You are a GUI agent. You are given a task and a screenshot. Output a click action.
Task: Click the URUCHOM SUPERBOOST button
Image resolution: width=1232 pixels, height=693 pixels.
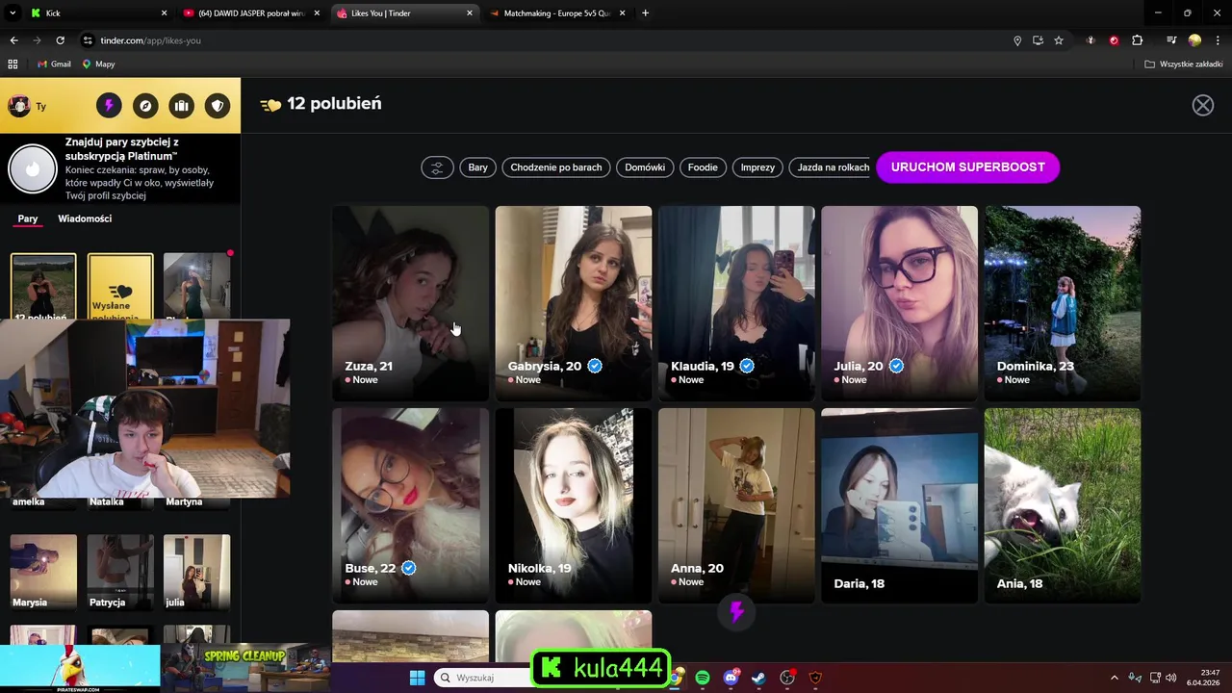pyautogui.click(x=968, y=167)
